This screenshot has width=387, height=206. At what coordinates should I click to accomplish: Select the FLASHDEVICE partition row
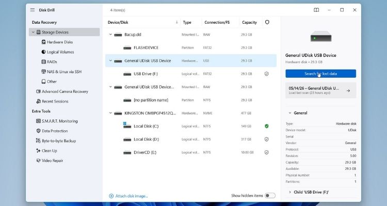coord(191,47)
